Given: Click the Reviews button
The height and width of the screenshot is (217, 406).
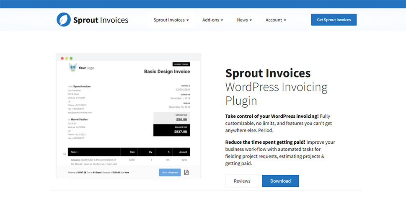Looking at the screenshot, I should (242, 181).
